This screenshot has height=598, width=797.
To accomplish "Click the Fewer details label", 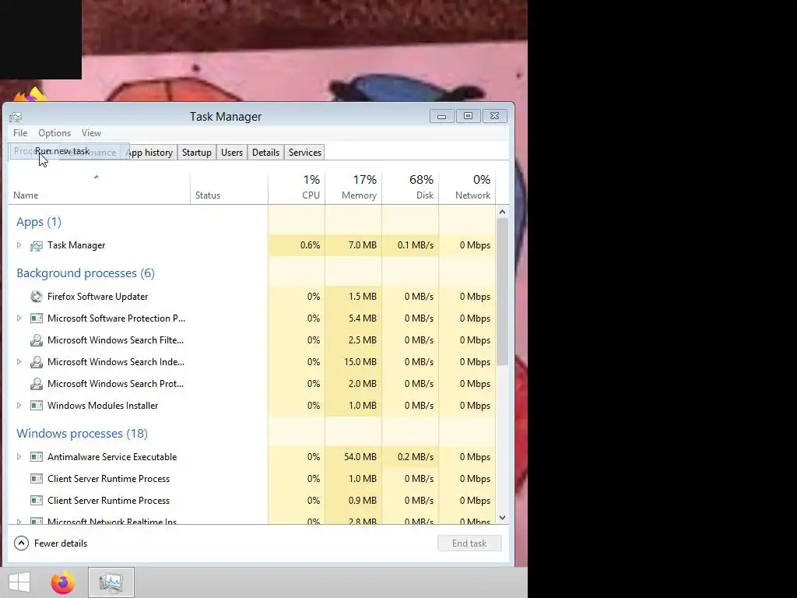I will pyautogui.click(x=61, y=543).
